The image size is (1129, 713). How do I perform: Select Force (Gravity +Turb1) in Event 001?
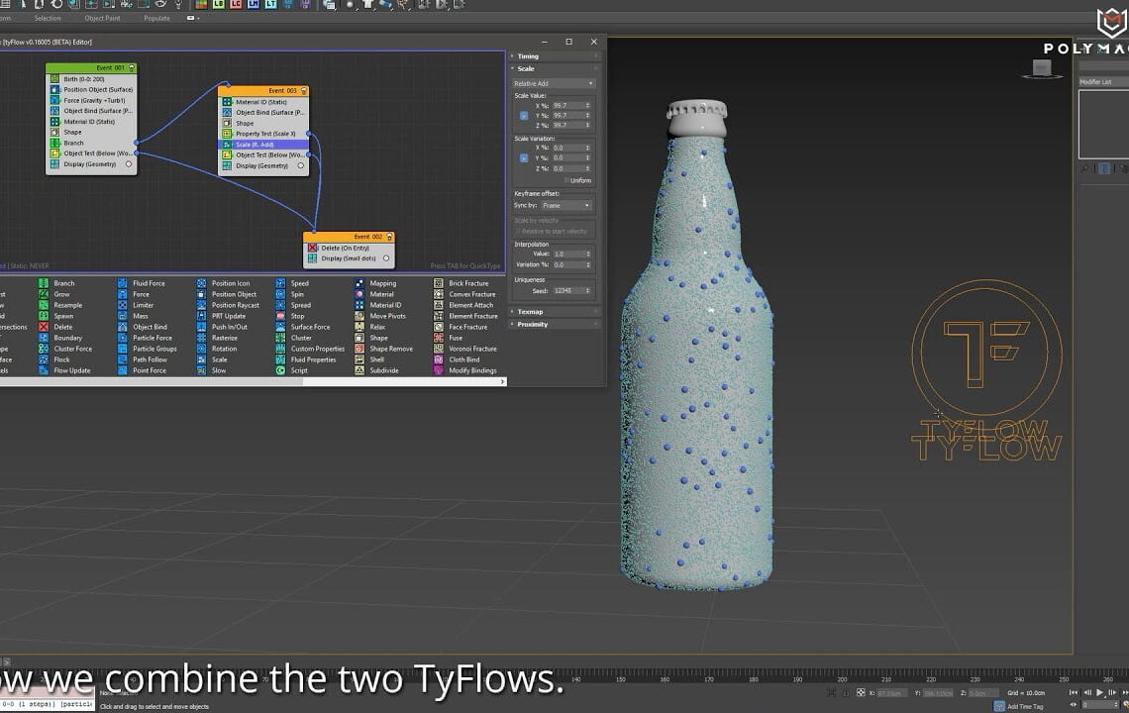(91, 100)
